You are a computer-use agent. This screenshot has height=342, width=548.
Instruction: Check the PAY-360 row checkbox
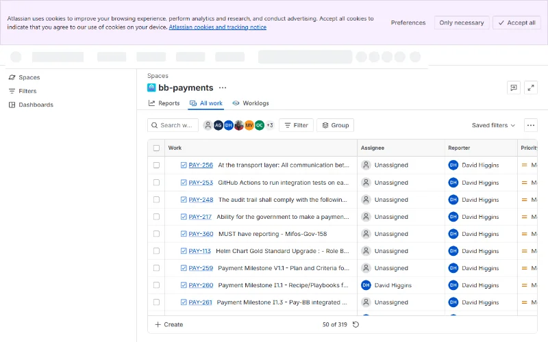click(x=156, y=234)
